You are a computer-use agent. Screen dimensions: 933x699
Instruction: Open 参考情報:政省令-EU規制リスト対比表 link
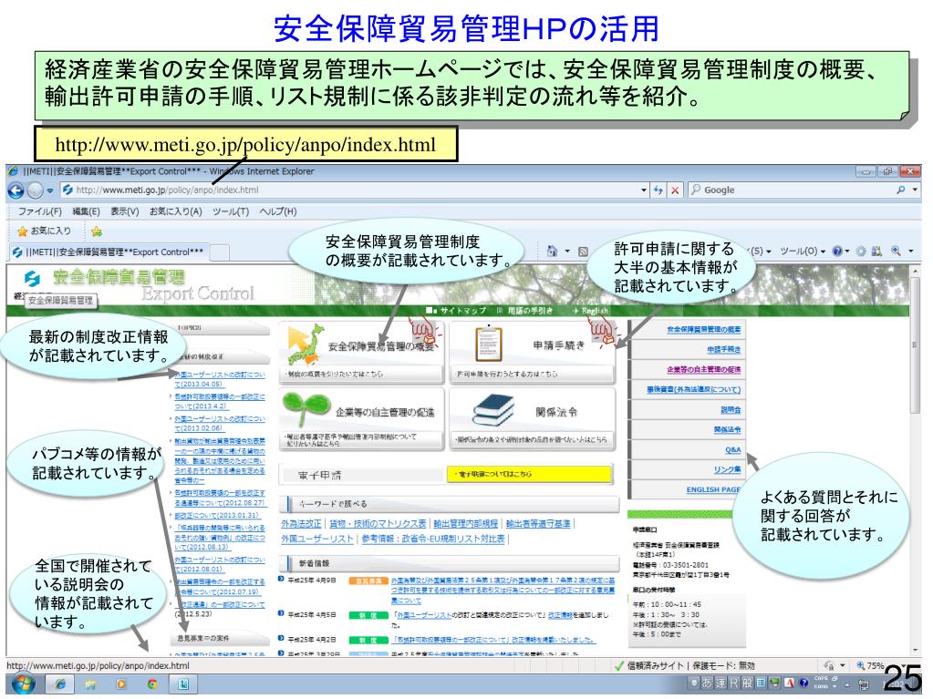pyautogui.click(x=433, y=539)
